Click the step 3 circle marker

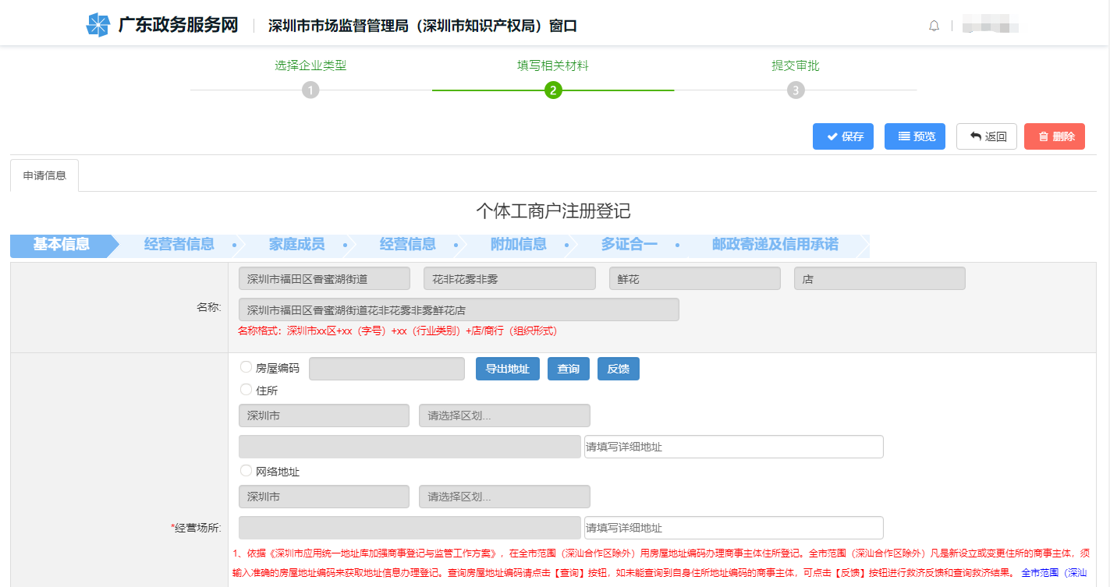tap(795, 90)
